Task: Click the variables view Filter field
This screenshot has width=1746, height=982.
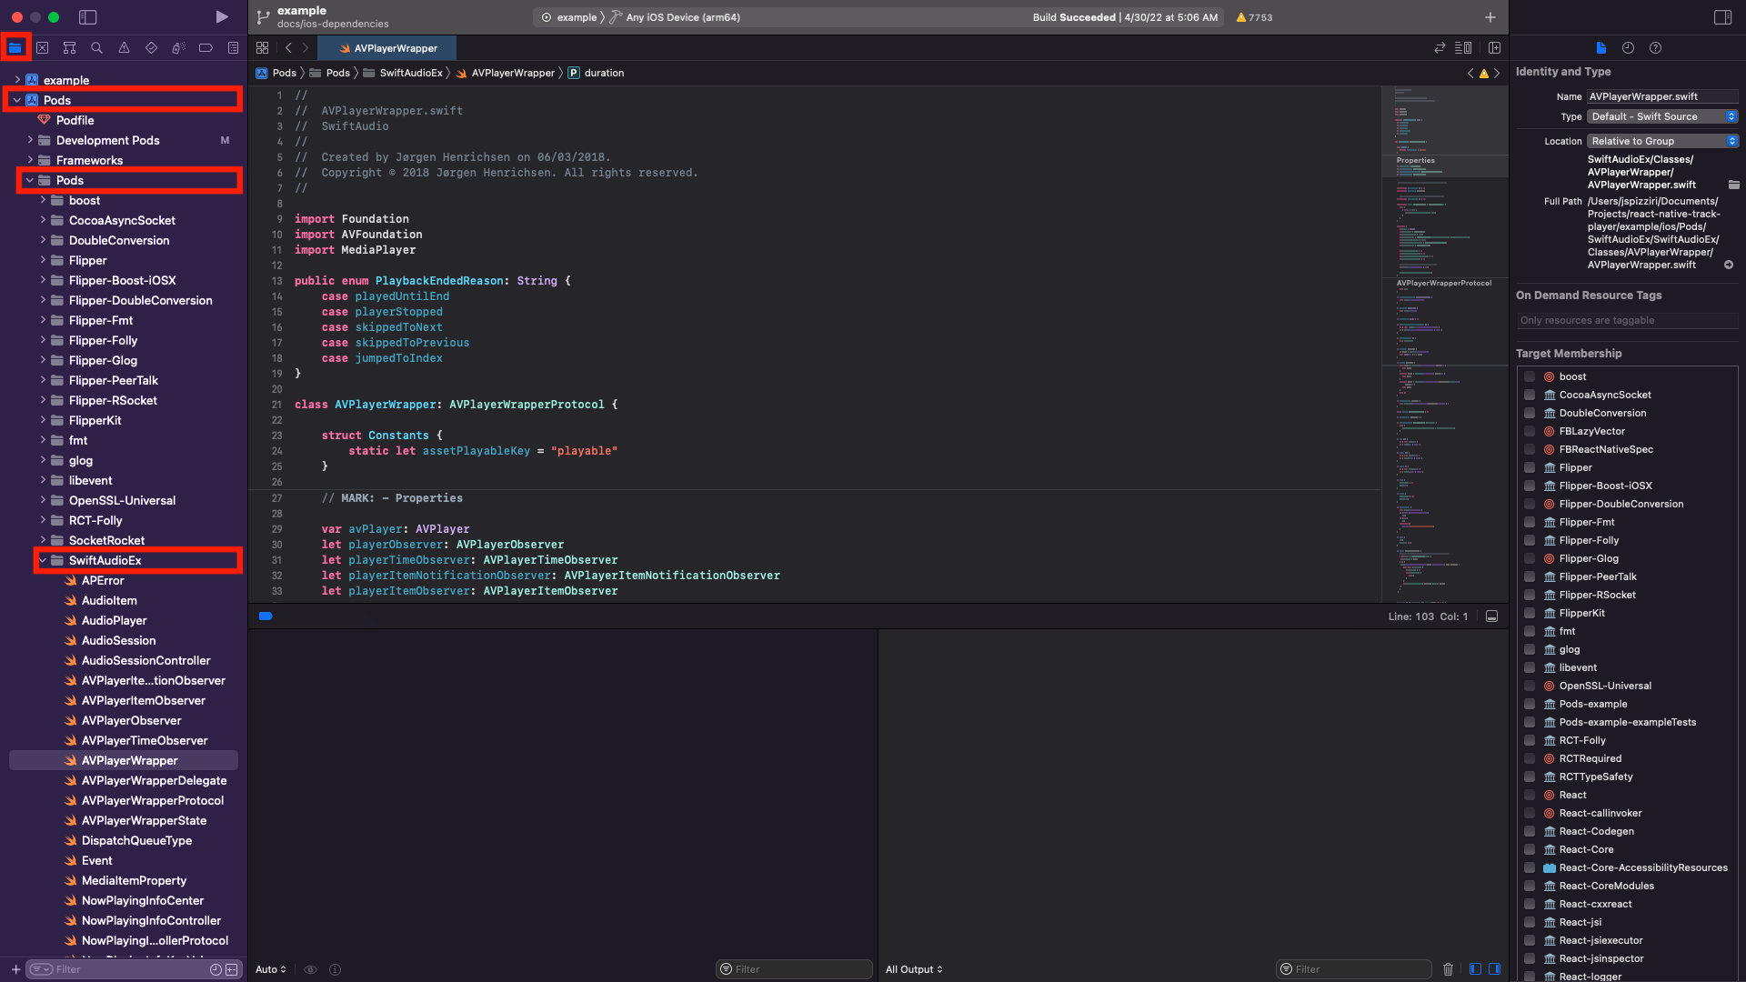Action: click(x=794, y=969)
